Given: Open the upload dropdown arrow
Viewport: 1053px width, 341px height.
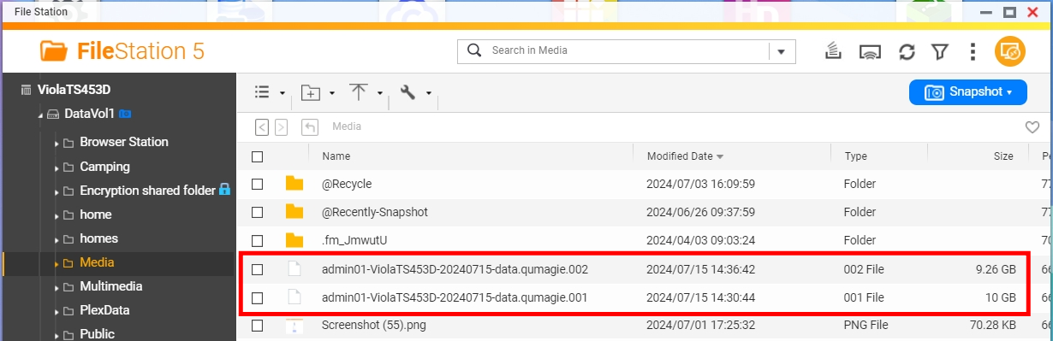Looking at the screenshot, I should [379, 93].
